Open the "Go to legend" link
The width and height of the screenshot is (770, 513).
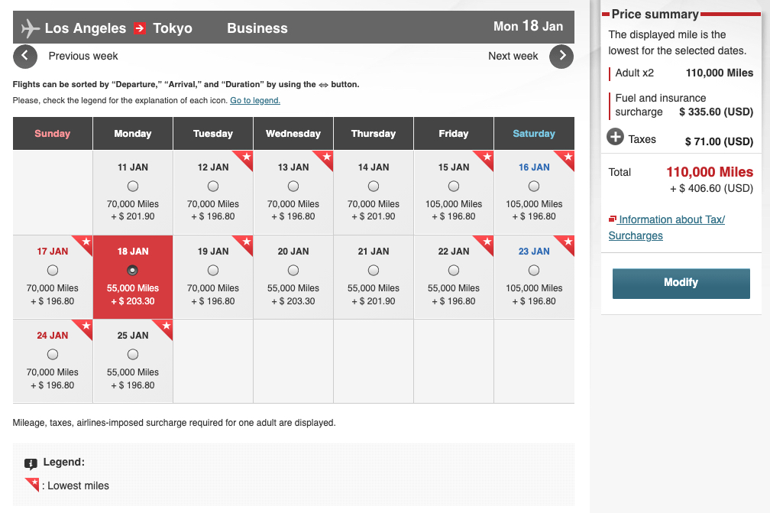(254, 100)
